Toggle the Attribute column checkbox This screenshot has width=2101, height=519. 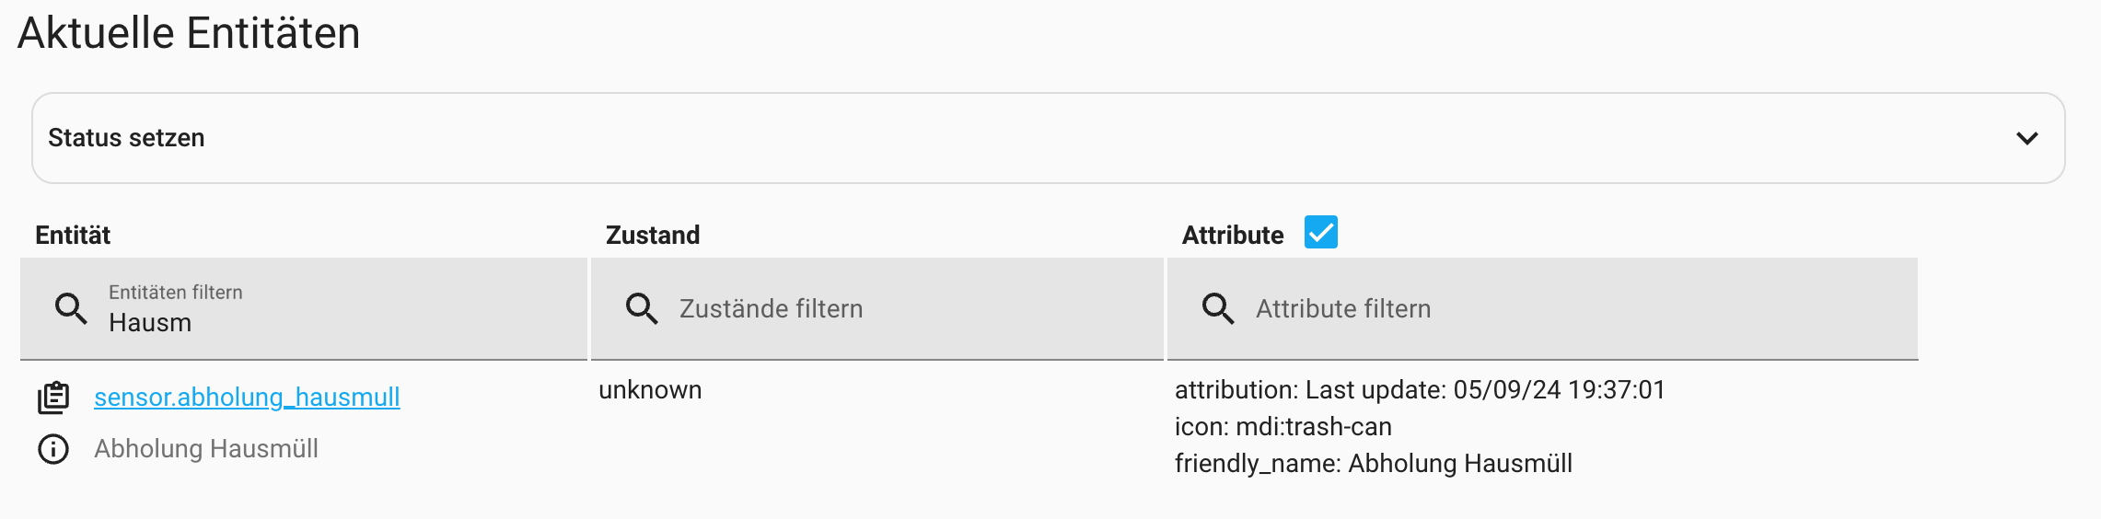click(x=1320, y=233)
